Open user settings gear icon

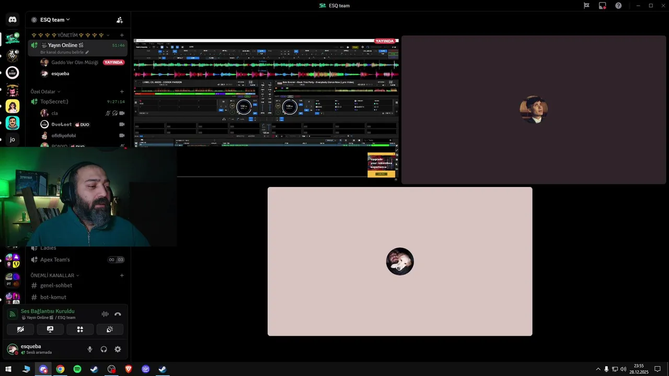[x=118, y=349]
